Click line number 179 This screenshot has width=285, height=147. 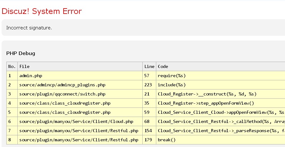149,140
